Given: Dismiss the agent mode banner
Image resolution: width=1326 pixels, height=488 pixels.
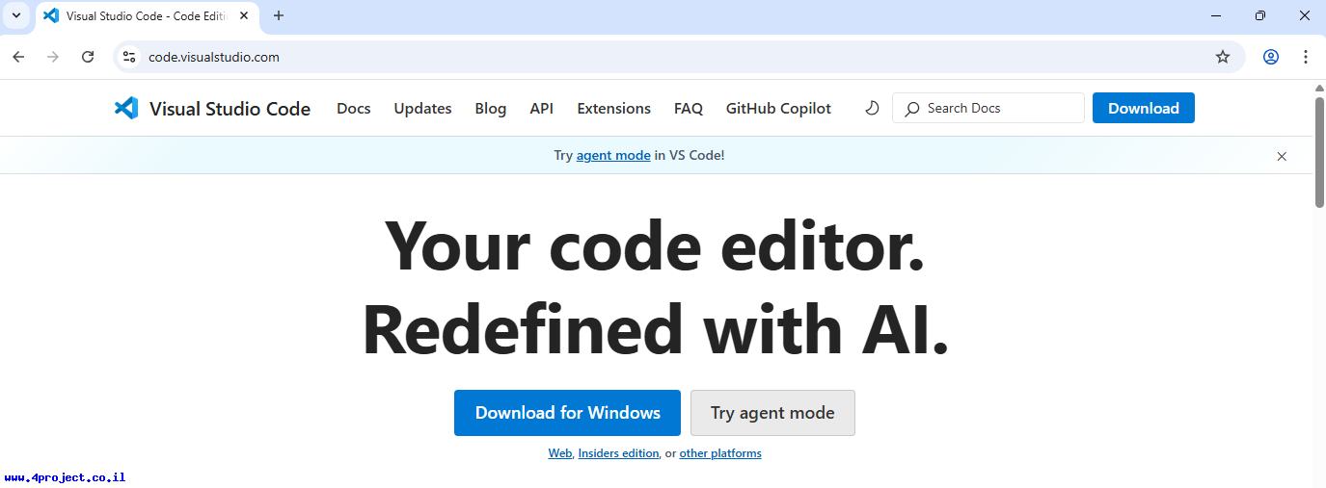Looking at the screenshot, I should coord(1282,156).
